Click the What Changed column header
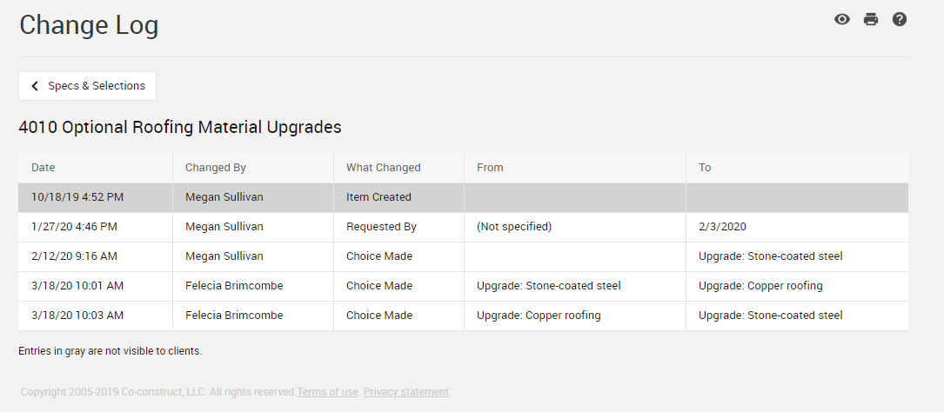Image resolution: width=944 pixels, height=412 pixels. 383,168
